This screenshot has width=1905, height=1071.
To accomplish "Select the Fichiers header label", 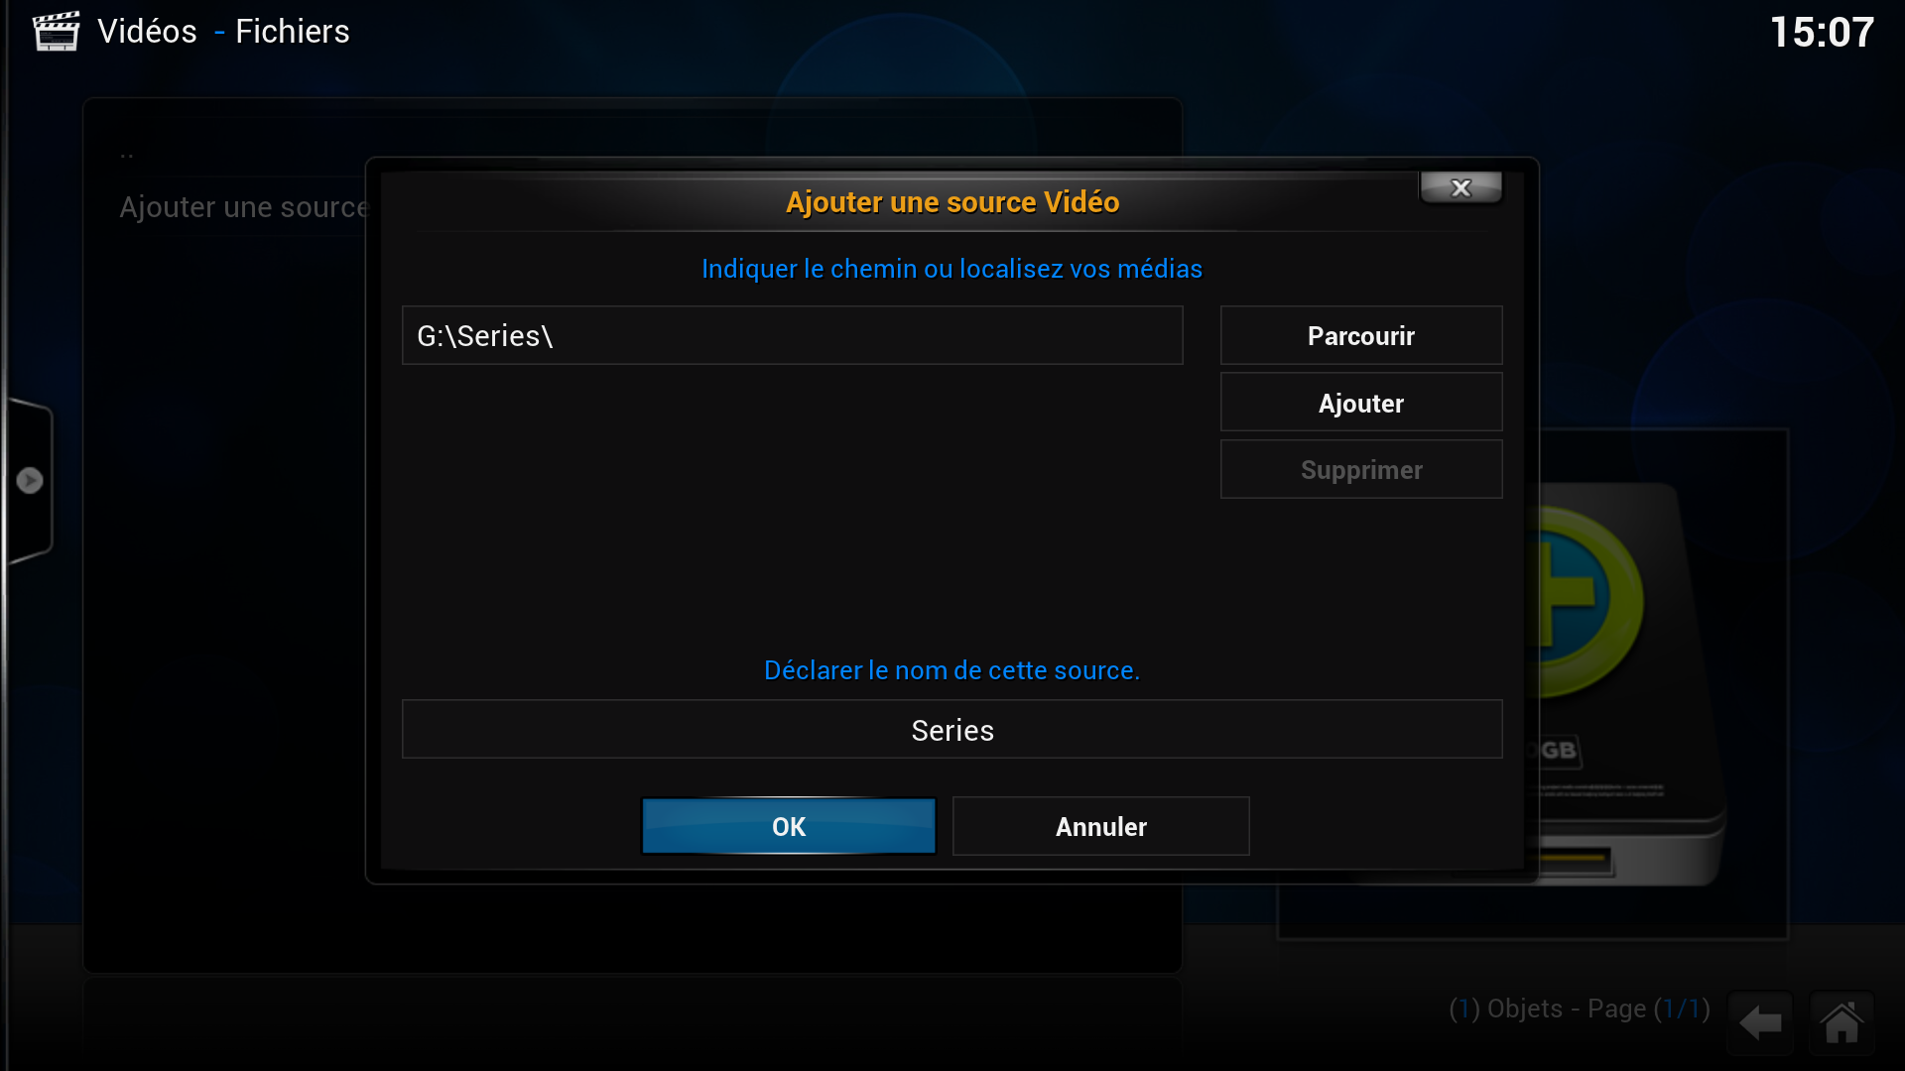I will coord(292,31).
